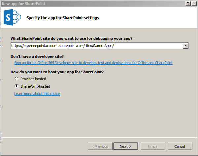Choose the SharePoint-hosted radio button circle
This screenshot has width=198, height=156.
click(x=16, y=86)
